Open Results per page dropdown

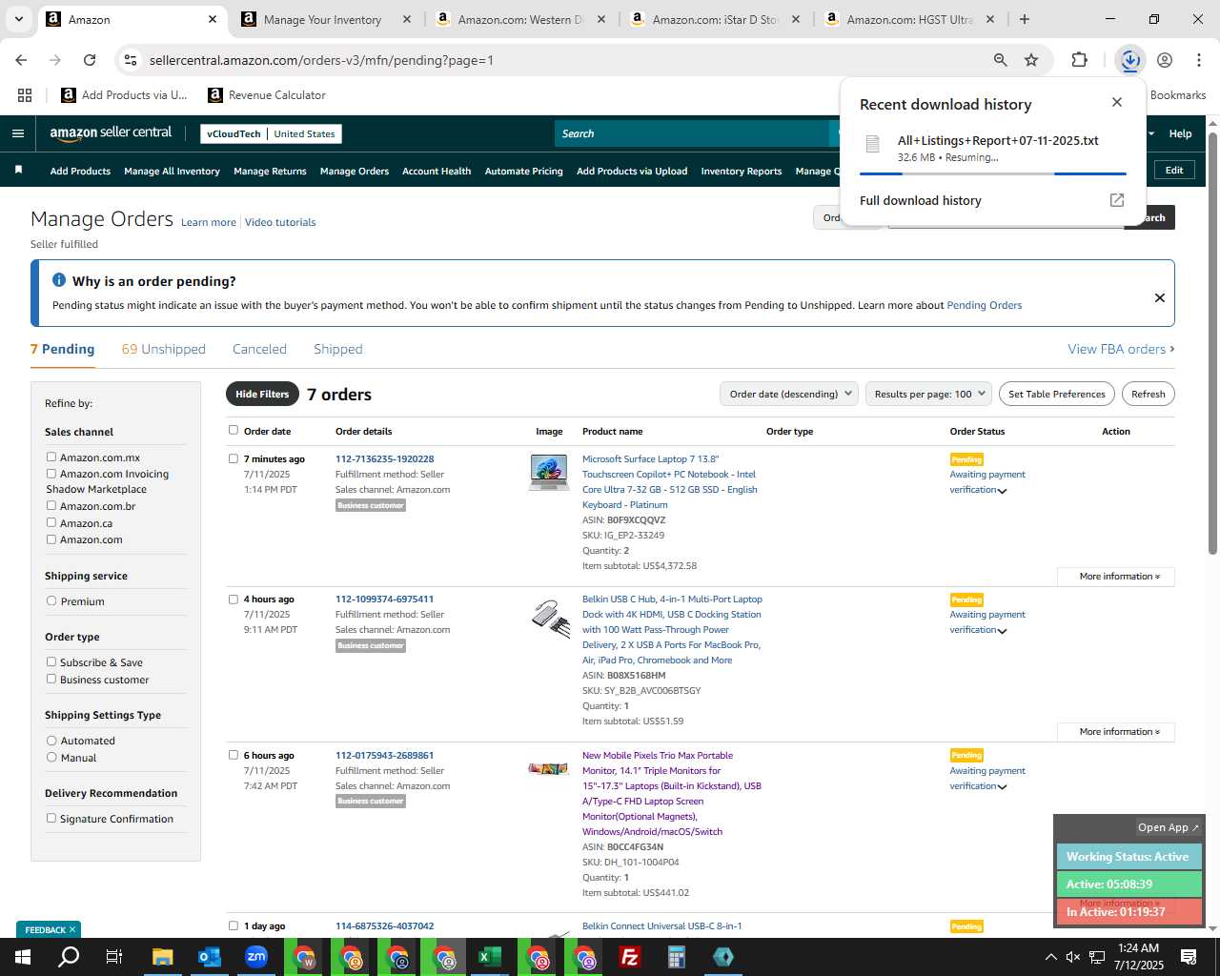tap(929, 394)
